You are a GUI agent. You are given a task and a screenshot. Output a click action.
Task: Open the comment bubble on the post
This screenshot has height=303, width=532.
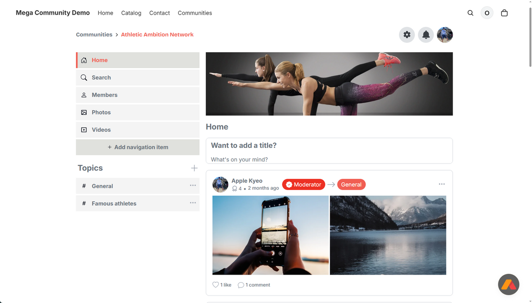pos(241,285)
